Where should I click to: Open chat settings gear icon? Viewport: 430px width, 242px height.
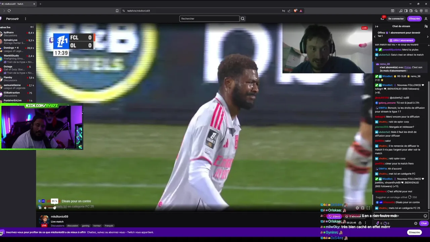(416, 223)
